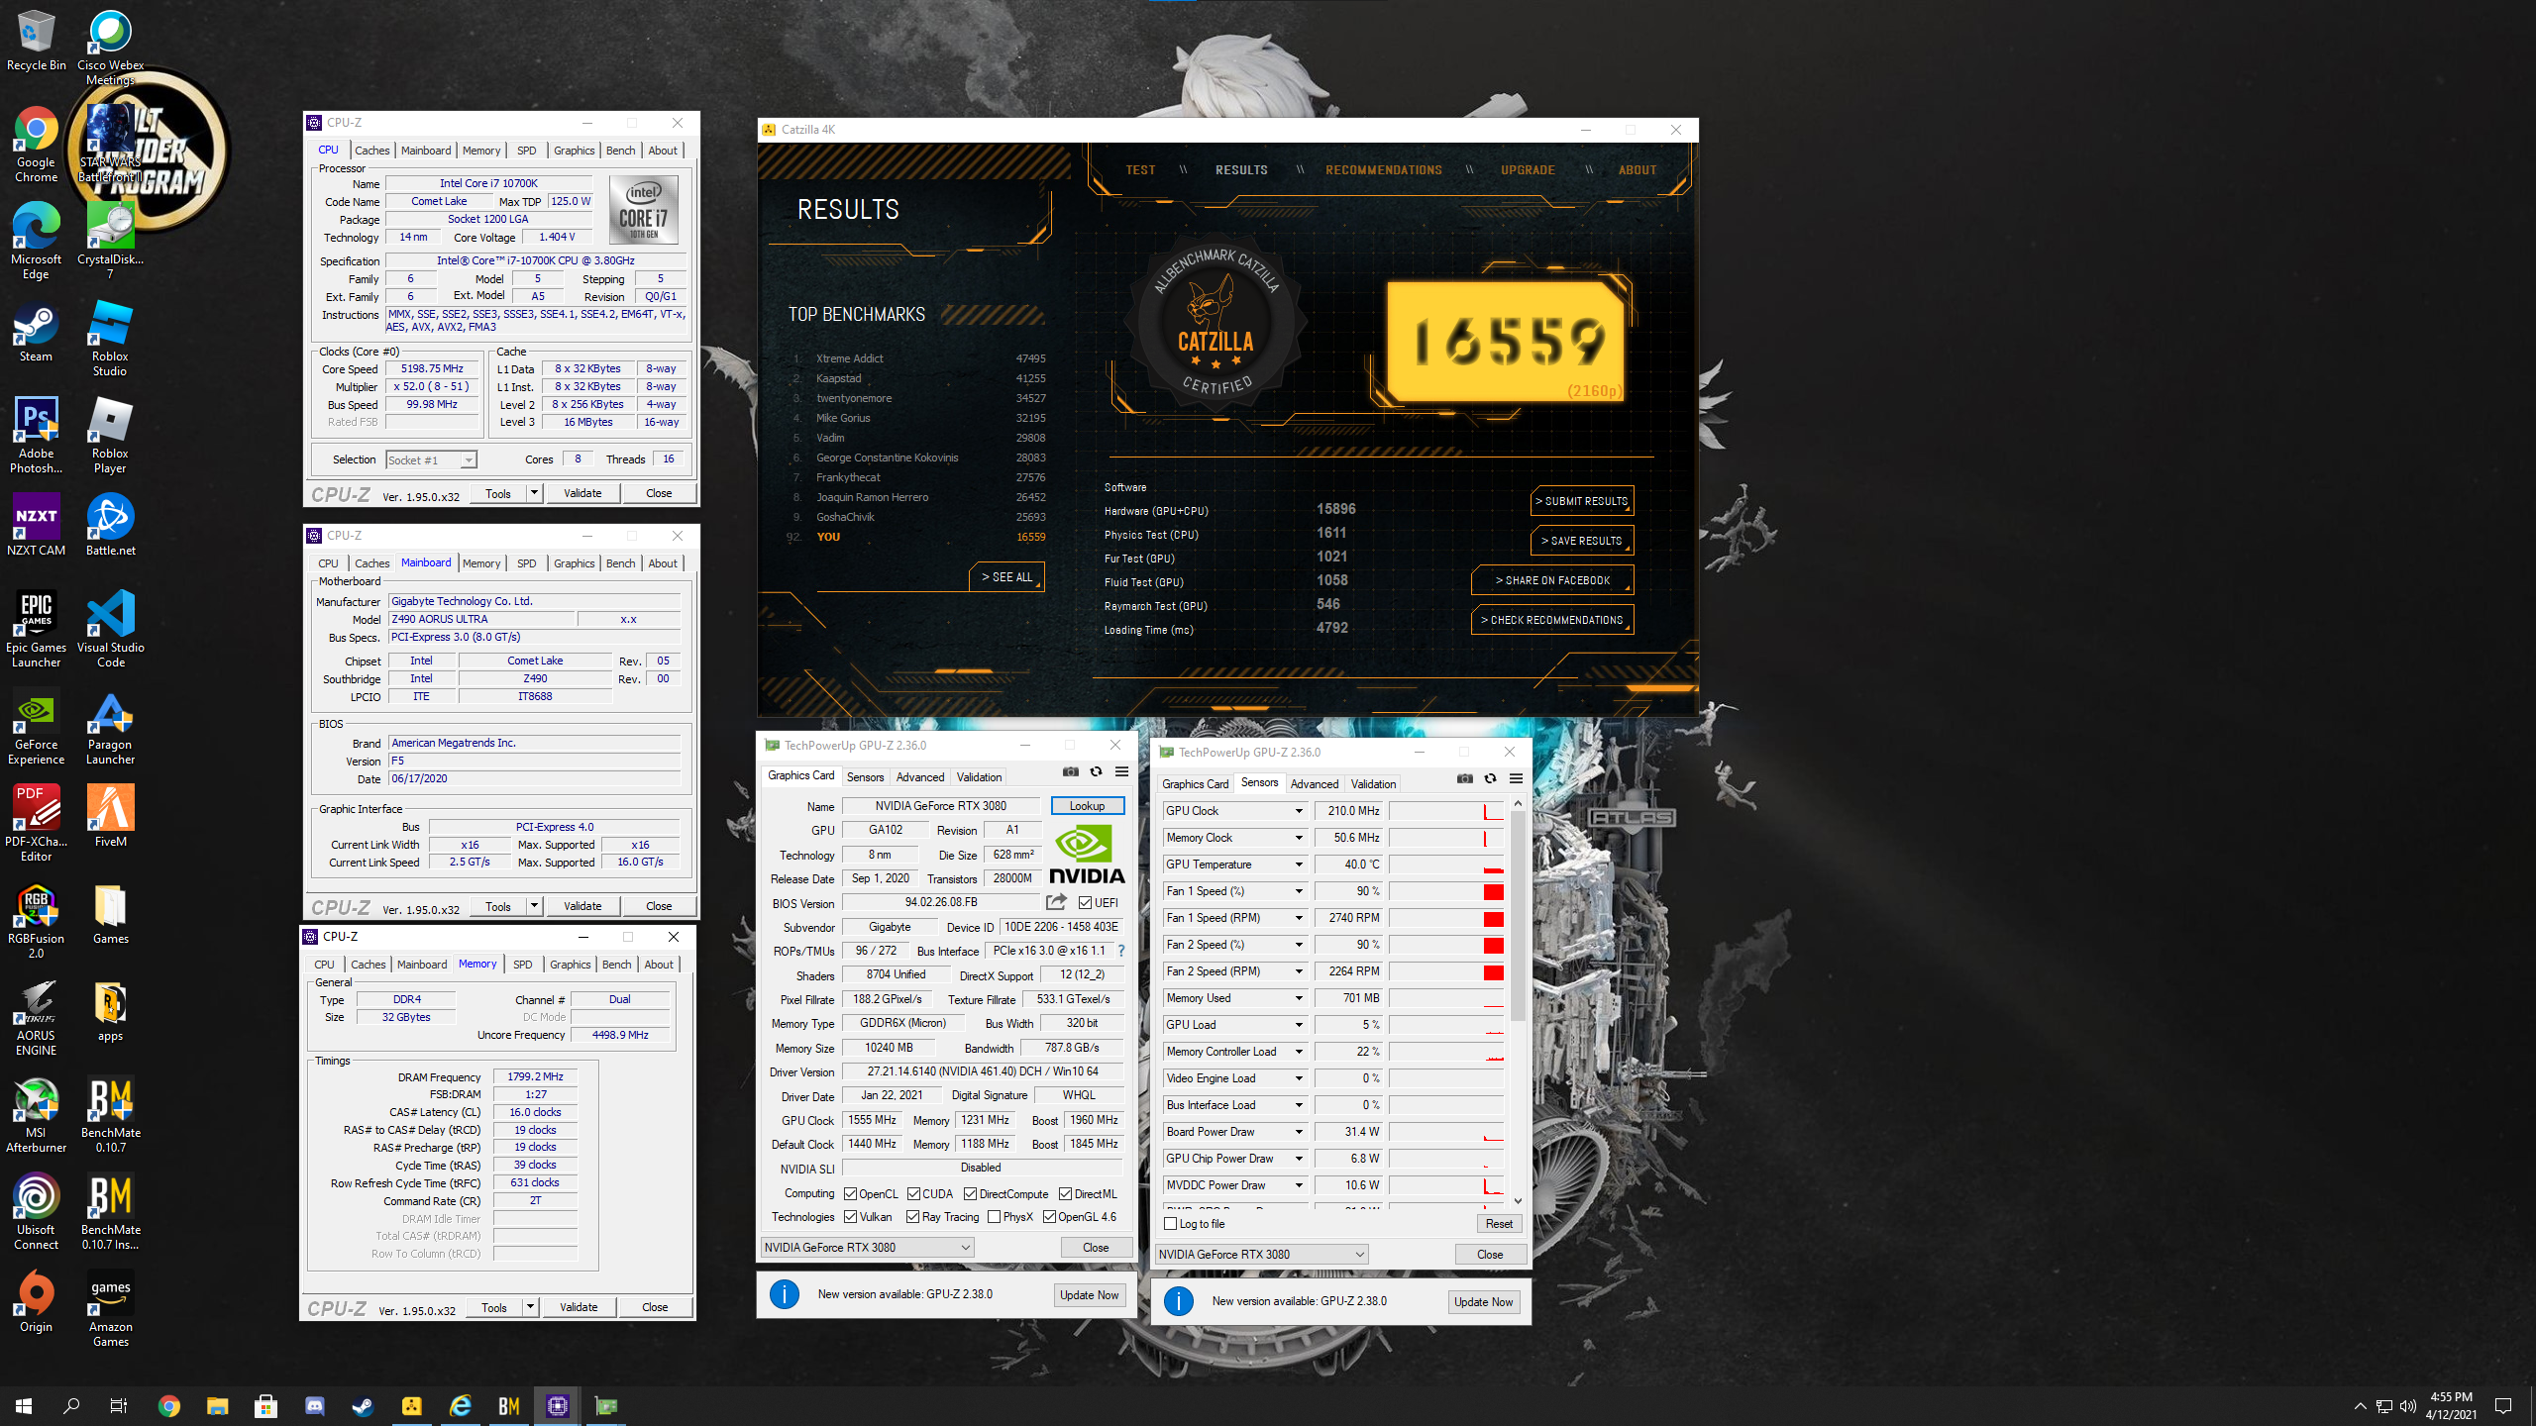Click SAVE RESULTS in Catzilla
The height and width of the screenshot is (1426, 2536).
pos(1581,541)
